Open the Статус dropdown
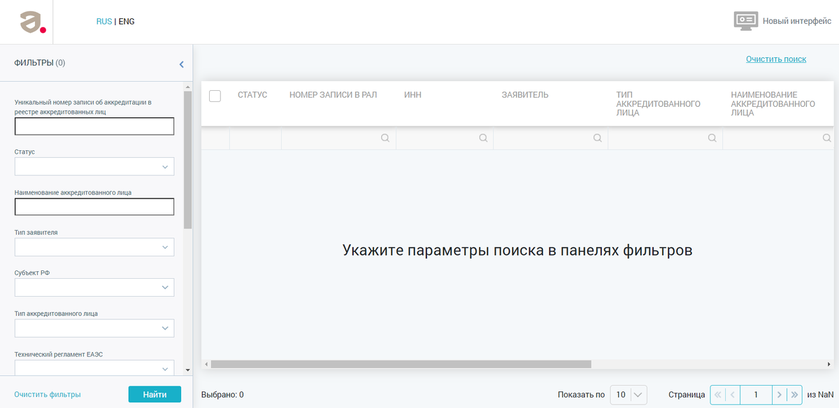 point(94,166)
